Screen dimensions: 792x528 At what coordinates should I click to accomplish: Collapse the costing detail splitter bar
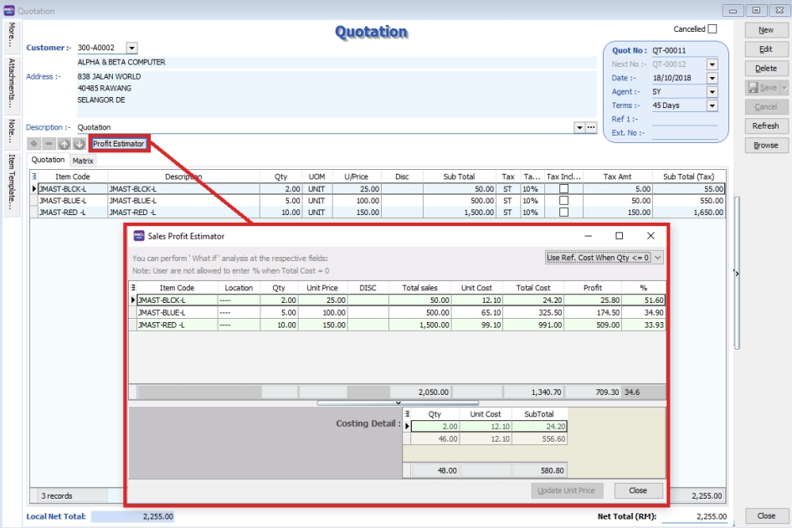(397, 402)
